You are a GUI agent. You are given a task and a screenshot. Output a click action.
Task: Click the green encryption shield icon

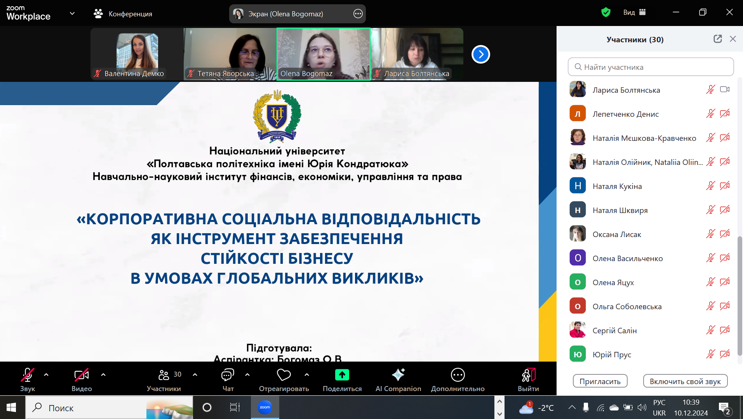[606, 12]
